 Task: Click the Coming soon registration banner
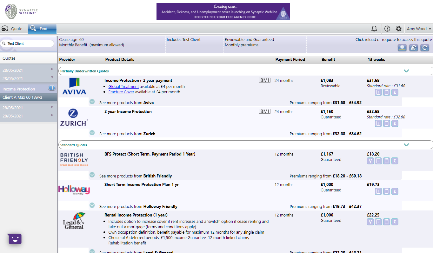tap(223, 11)
